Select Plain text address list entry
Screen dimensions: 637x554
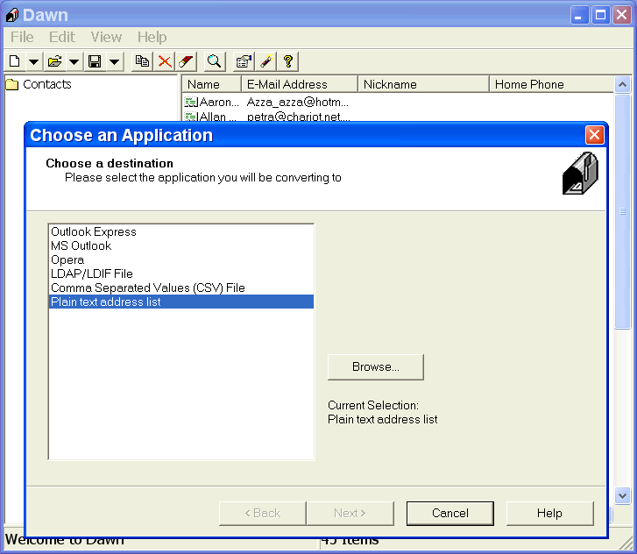(x=180, y=302)
